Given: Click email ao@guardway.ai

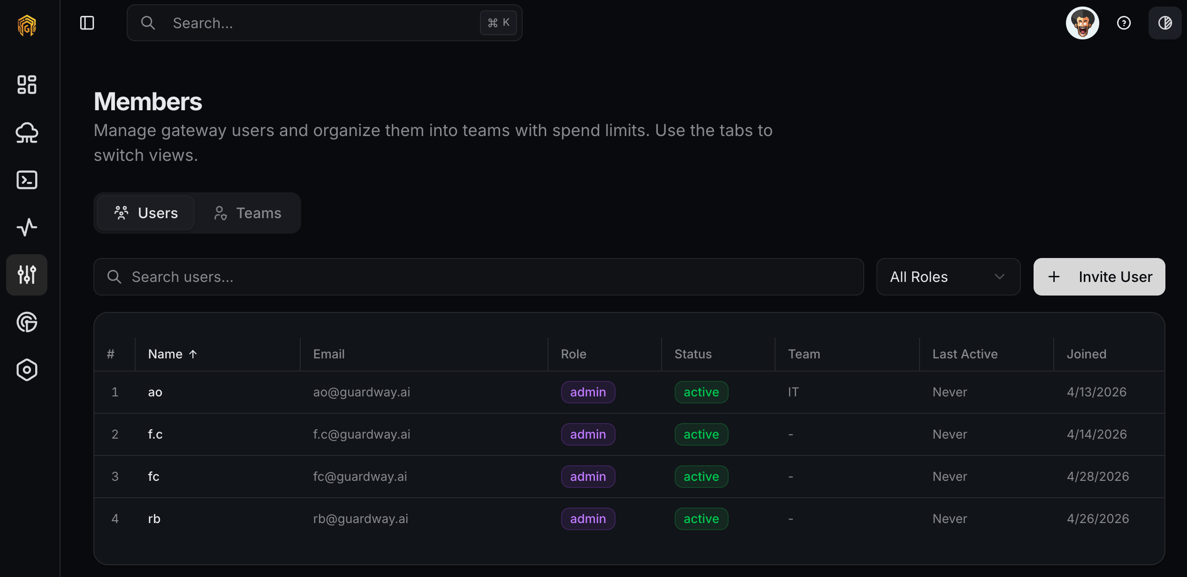Looking at the screenshot, I should click(x=362, y=392).
